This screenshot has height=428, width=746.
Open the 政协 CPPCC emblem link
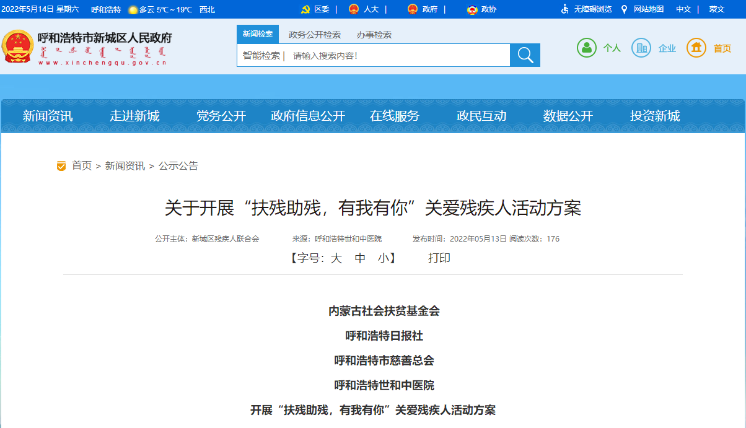(472, 9)
